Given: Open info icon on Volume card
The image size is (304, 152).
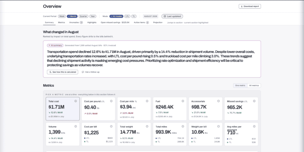Looking at the screenshot, I should coord(76,126).
